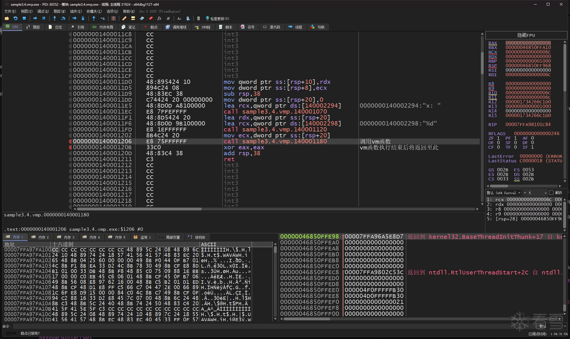The height and width of the screenshot is (339, 570).
Task: Enable the 解锁 checkbox
Action: coord(551,193)
